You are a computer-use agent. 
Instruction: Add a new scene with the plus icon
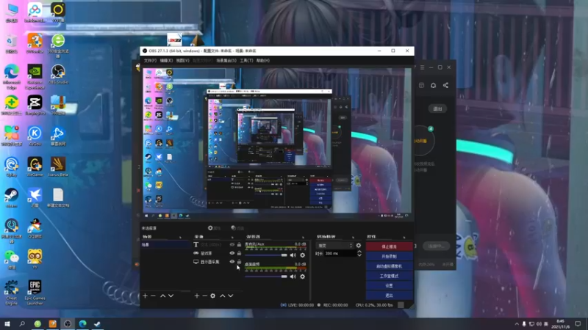(145, 296)
